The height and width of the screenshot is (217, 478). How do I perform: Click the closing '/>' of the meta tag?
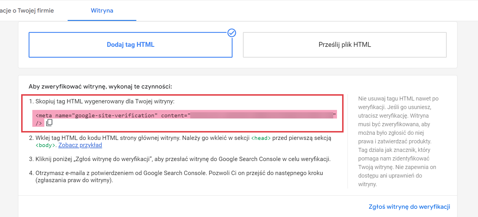pyautogui.click(x=39, y=123)
